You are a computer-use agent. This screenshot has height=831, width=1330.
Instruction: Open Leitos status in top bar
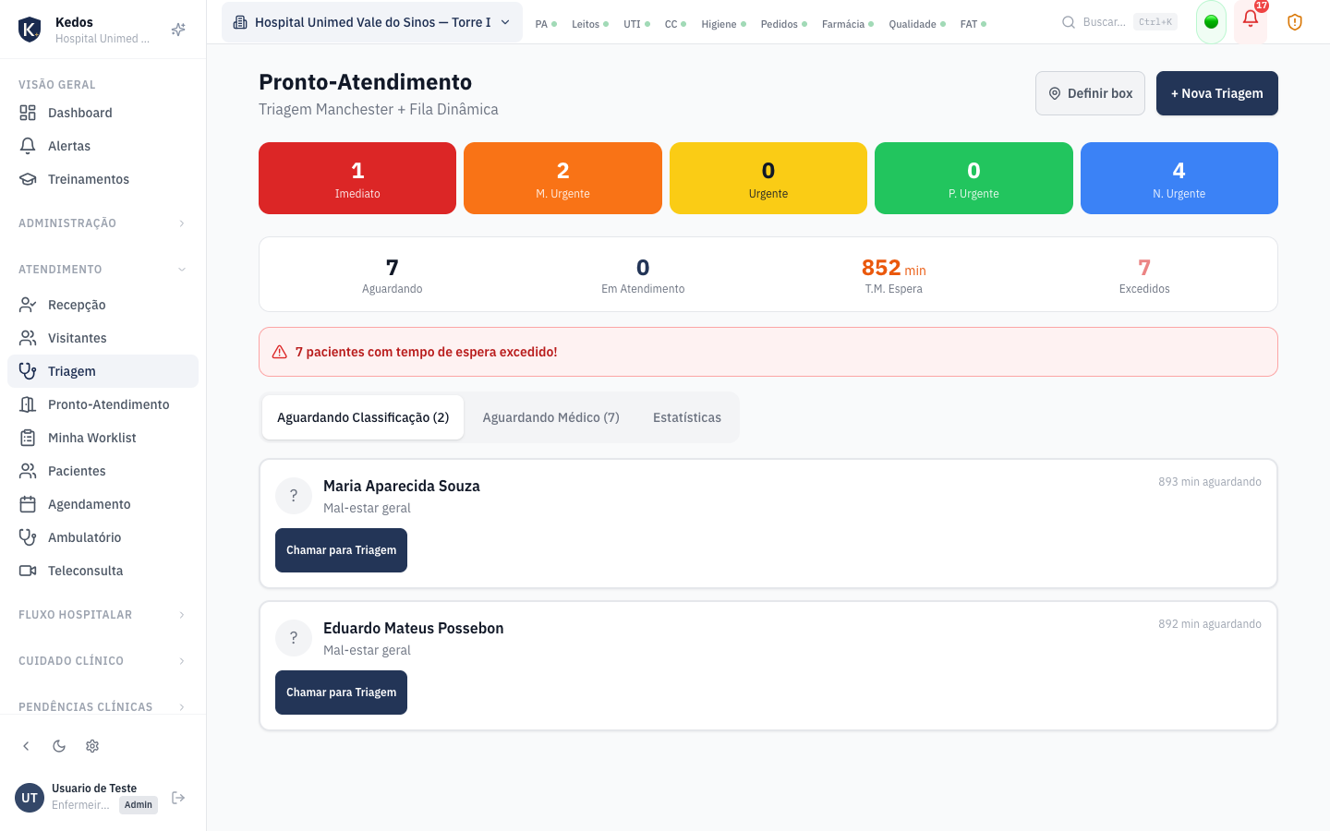pos(590,24)
